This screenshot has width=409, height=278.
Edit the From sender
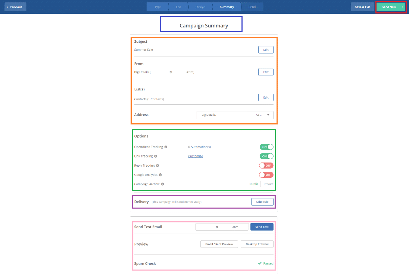pyautogui.click(x=266, y=72)
